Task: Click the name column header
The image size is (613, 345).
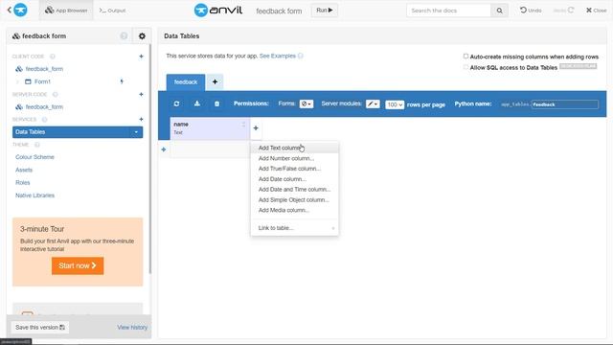Action: click(210, 128)
